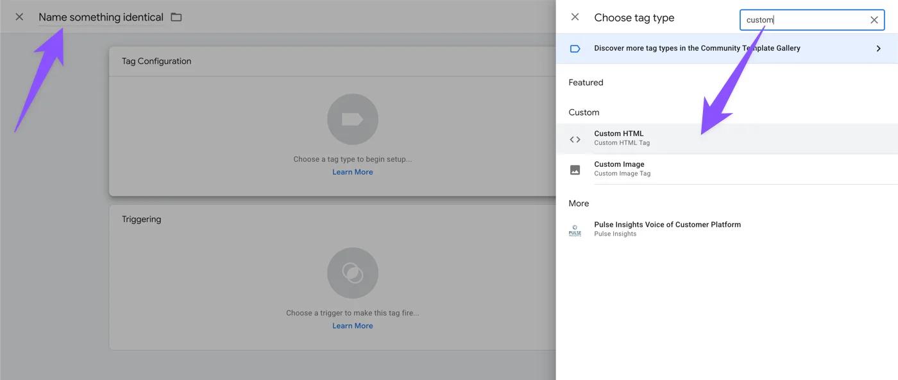Click the 'Custom' section label
The width and height of the screenshot is (898, 380).
click(x=584, y=112)
